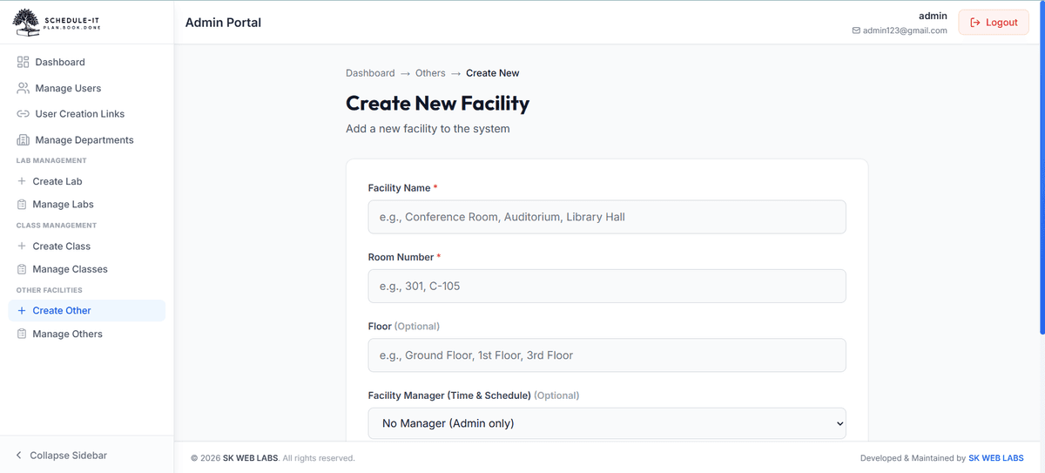Click the plus icon beside Create Lab

(x=22, y=181)
